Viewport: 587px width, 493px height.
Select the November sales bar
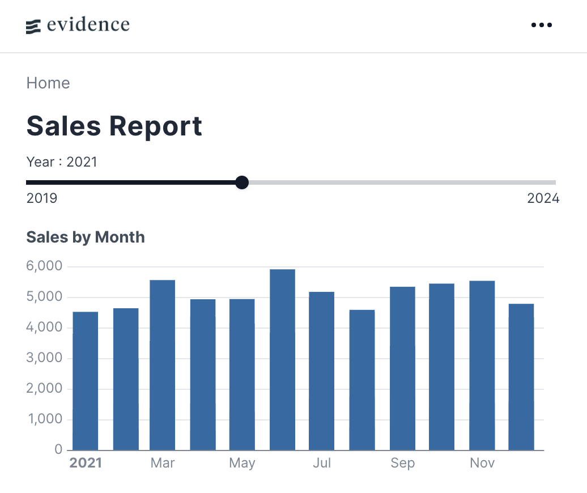pos(482,365)
